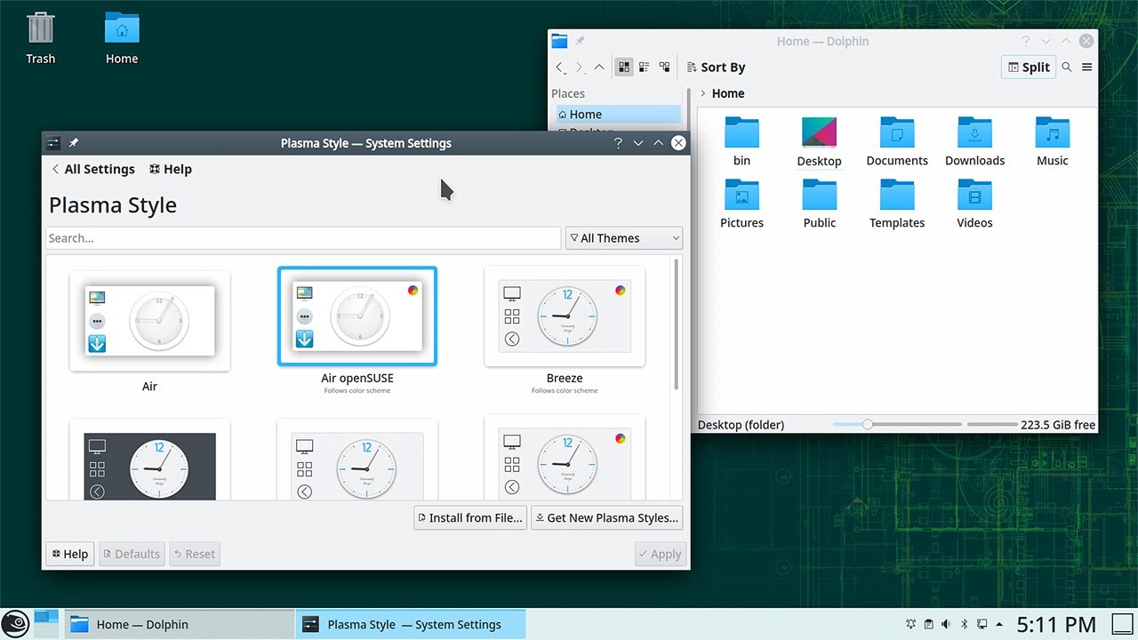Click color scheme indicator on Breeze
The width and height of the screenshot is (1138, 640).
pos(621,290)
